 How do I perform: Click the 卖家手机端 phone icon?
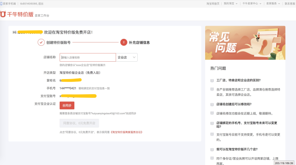1,4
